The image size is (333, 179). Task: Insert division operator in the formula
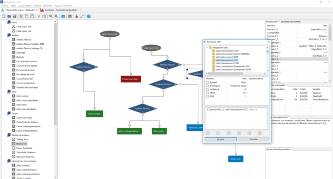(239, 133)
